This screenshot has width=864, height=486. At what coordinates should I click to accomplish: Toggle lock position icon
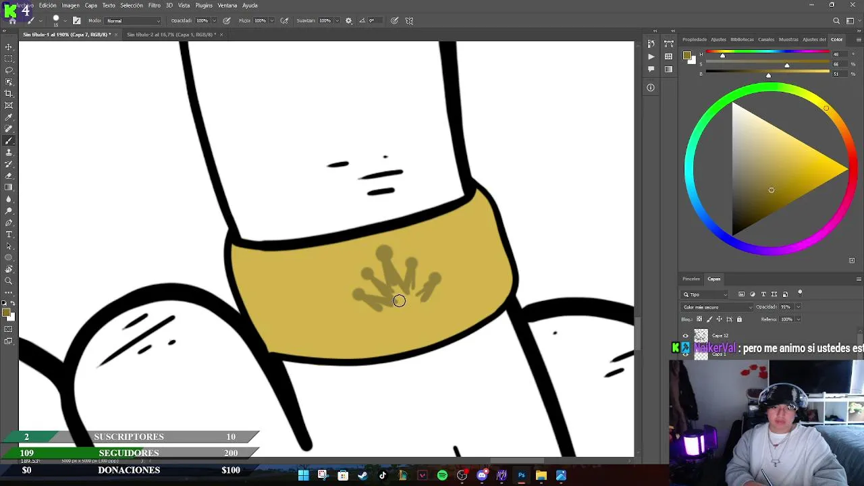click(719, 319)
